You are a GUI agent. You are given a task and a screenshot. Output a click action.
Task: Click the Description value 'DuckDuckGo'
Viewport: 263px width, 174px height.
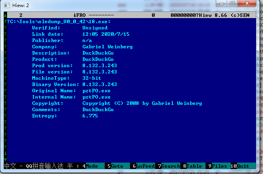pyautogui.click(x=98, y=53)
